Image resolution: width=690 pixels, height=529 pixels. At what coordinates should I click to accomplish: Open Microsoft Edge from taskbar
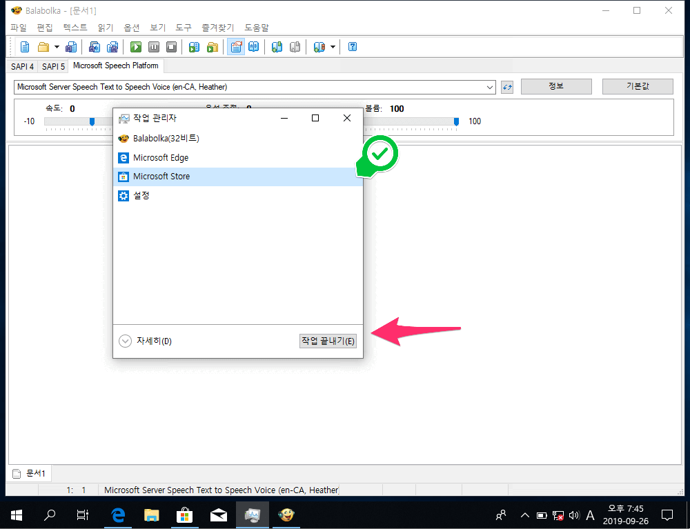(118, 515)
